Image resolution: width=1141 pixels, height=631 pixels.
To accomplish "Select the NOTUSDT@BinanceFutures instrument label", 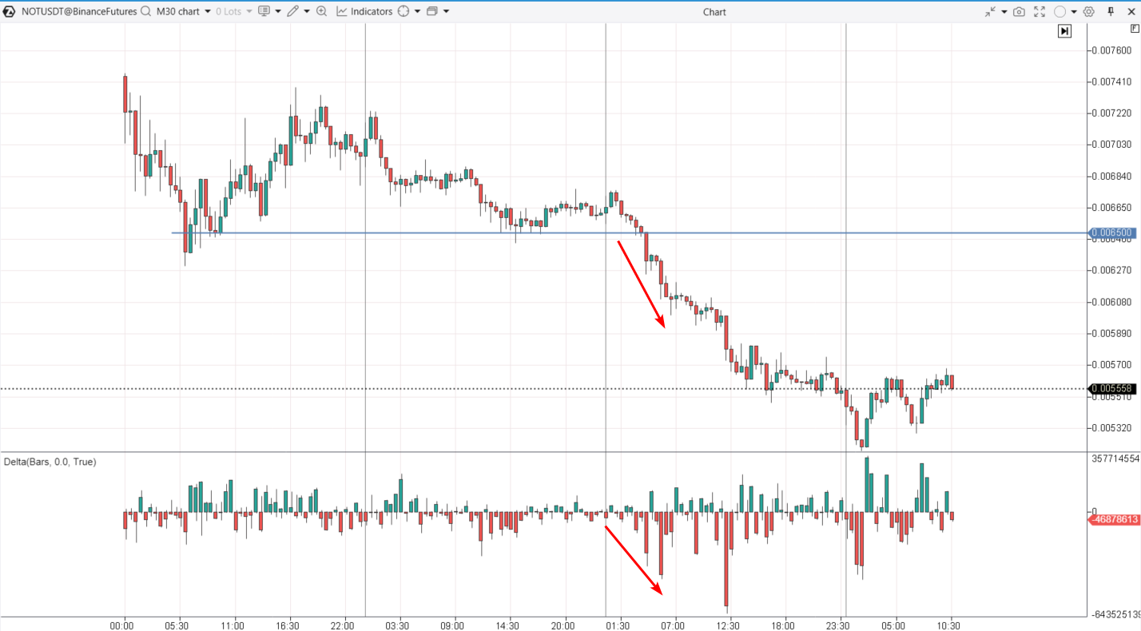I will point(78,11).
